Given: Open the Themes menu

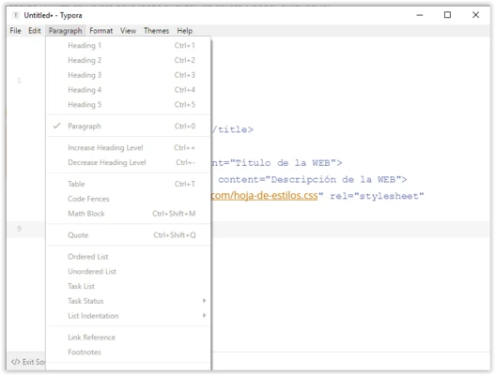Looking at the screenshot, I should point(156,31).
